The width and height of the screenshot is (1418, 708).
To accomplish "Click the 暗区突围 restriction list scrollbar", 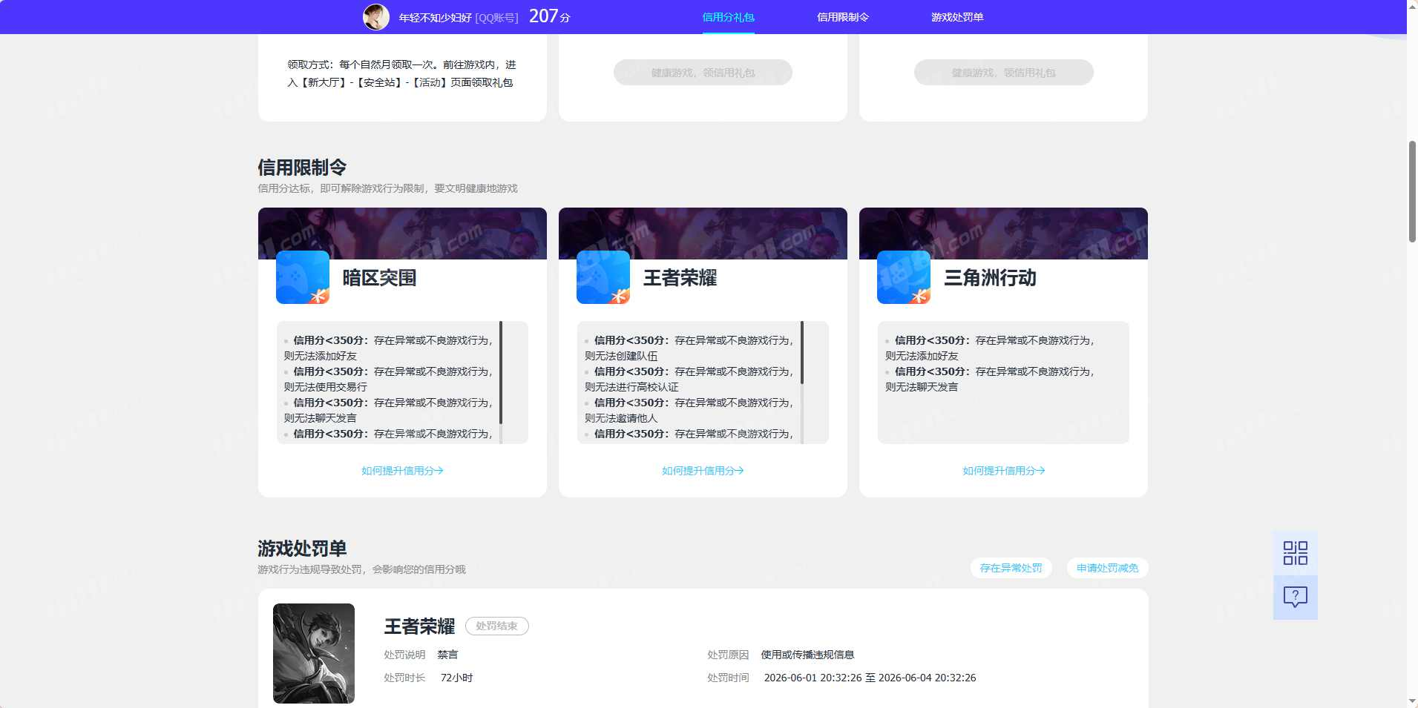I will pos(501,372).
